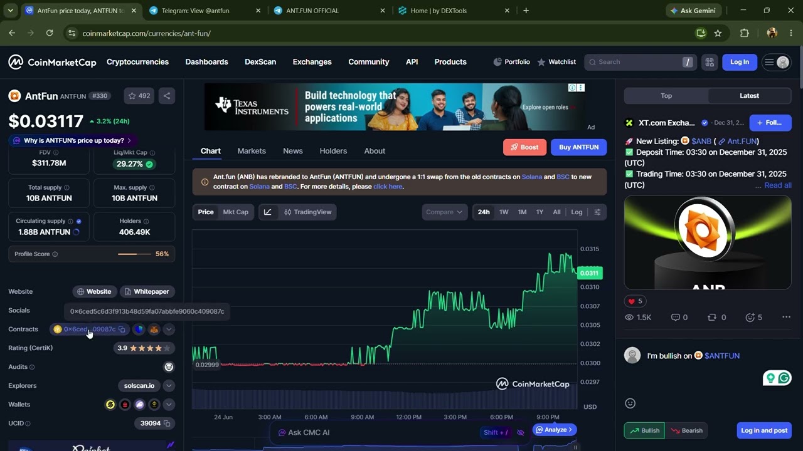Open the Exchanges nav menu
The image size is (803, 451).
tap(312, 62)
